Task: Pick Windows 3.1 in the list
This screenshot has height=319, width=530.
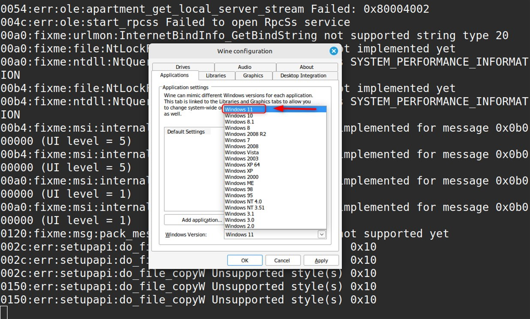Action: 275,214
